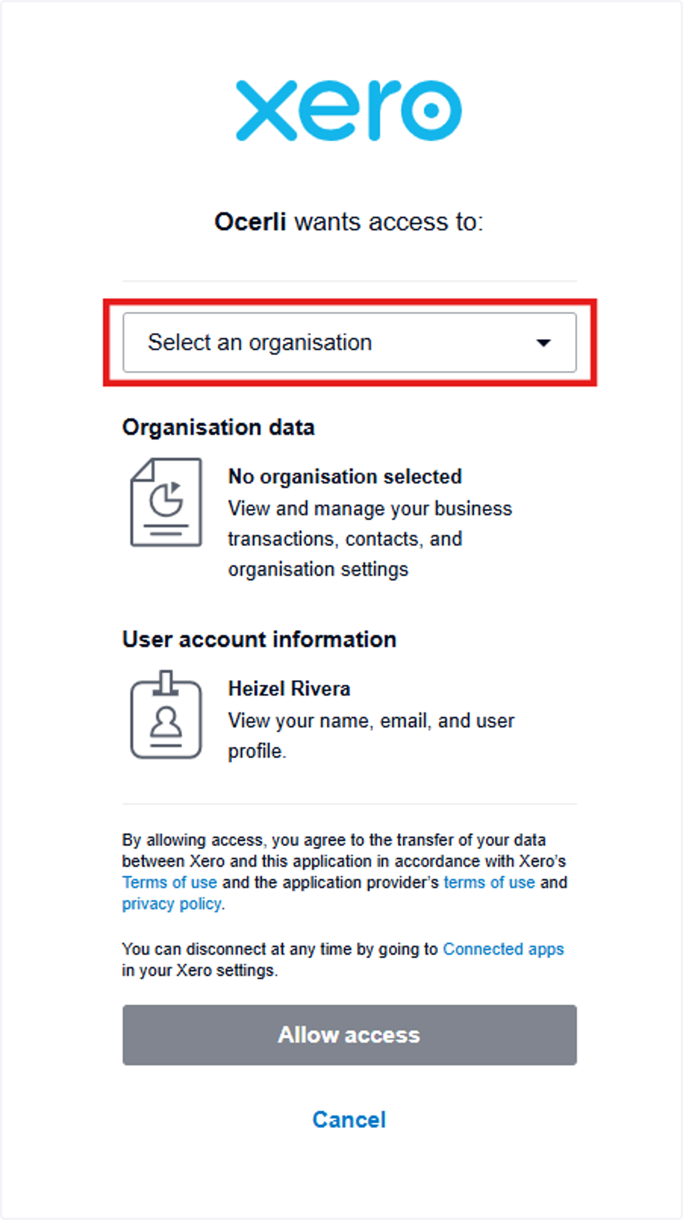
Task: Open the Connected apps link
Action: tap(503, 949)
